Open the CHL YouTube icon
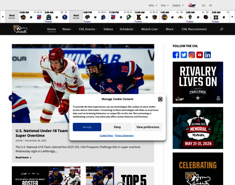Image resolution: width=235 pixels, height=185 pixels. pos(200,55)
